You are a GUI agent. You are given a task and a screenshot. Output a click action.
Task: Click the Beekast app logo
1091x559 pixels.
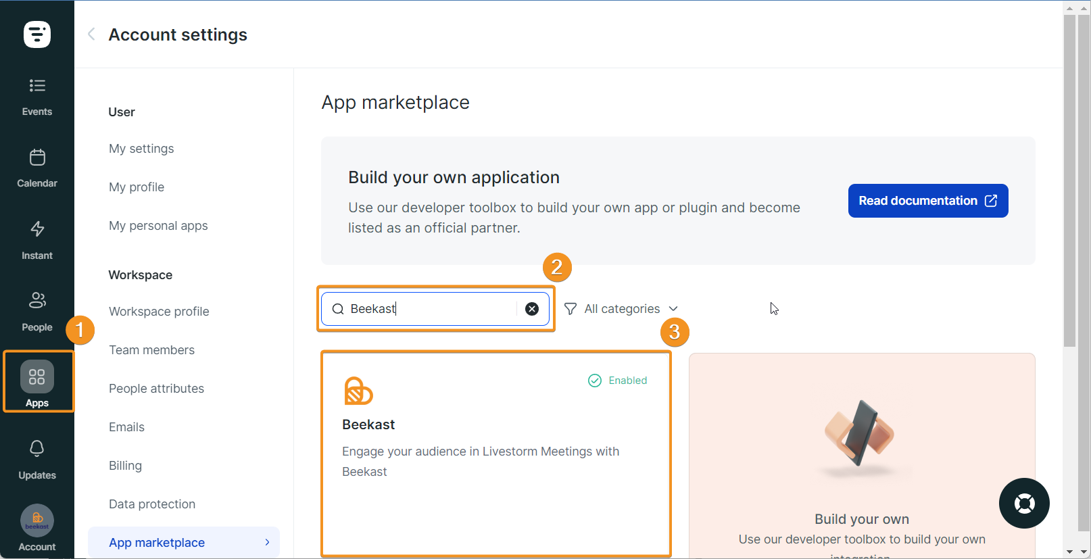[358, 391]
